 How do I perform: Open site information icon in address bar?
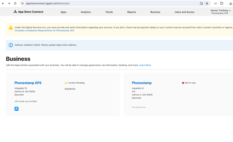coord(22,3)
